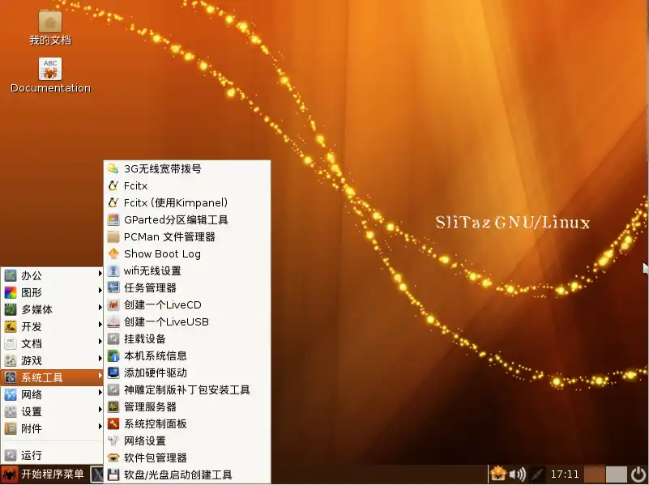This screenshot has width=649, height=485.
Task: Click the volume speaker tray icon
Action: click(517, 474)
